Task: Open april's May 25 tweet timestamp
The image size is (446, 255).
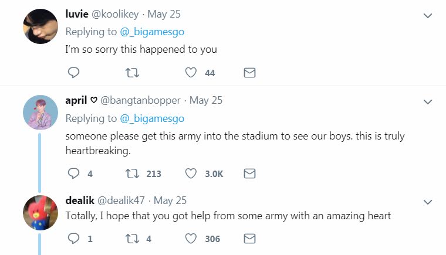Action: [206, 100]
